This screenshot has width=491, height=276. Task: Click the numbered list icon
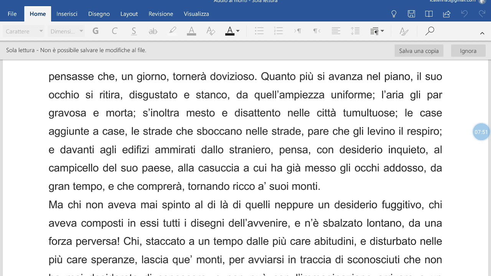278,31
